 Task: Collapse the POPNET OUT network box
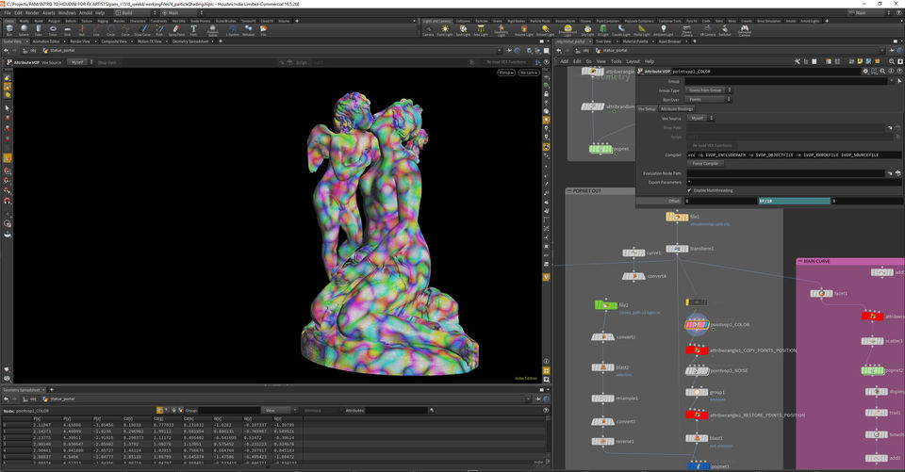click(569, 190)
